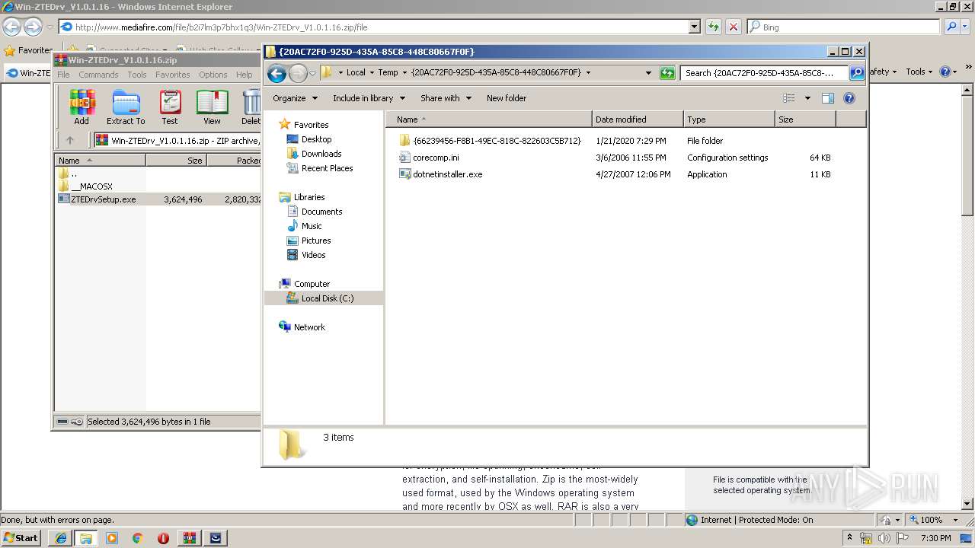This screenshot has height=548, width=975.
Task: Click Internet Explorer back button
Action: click(11, 27)
